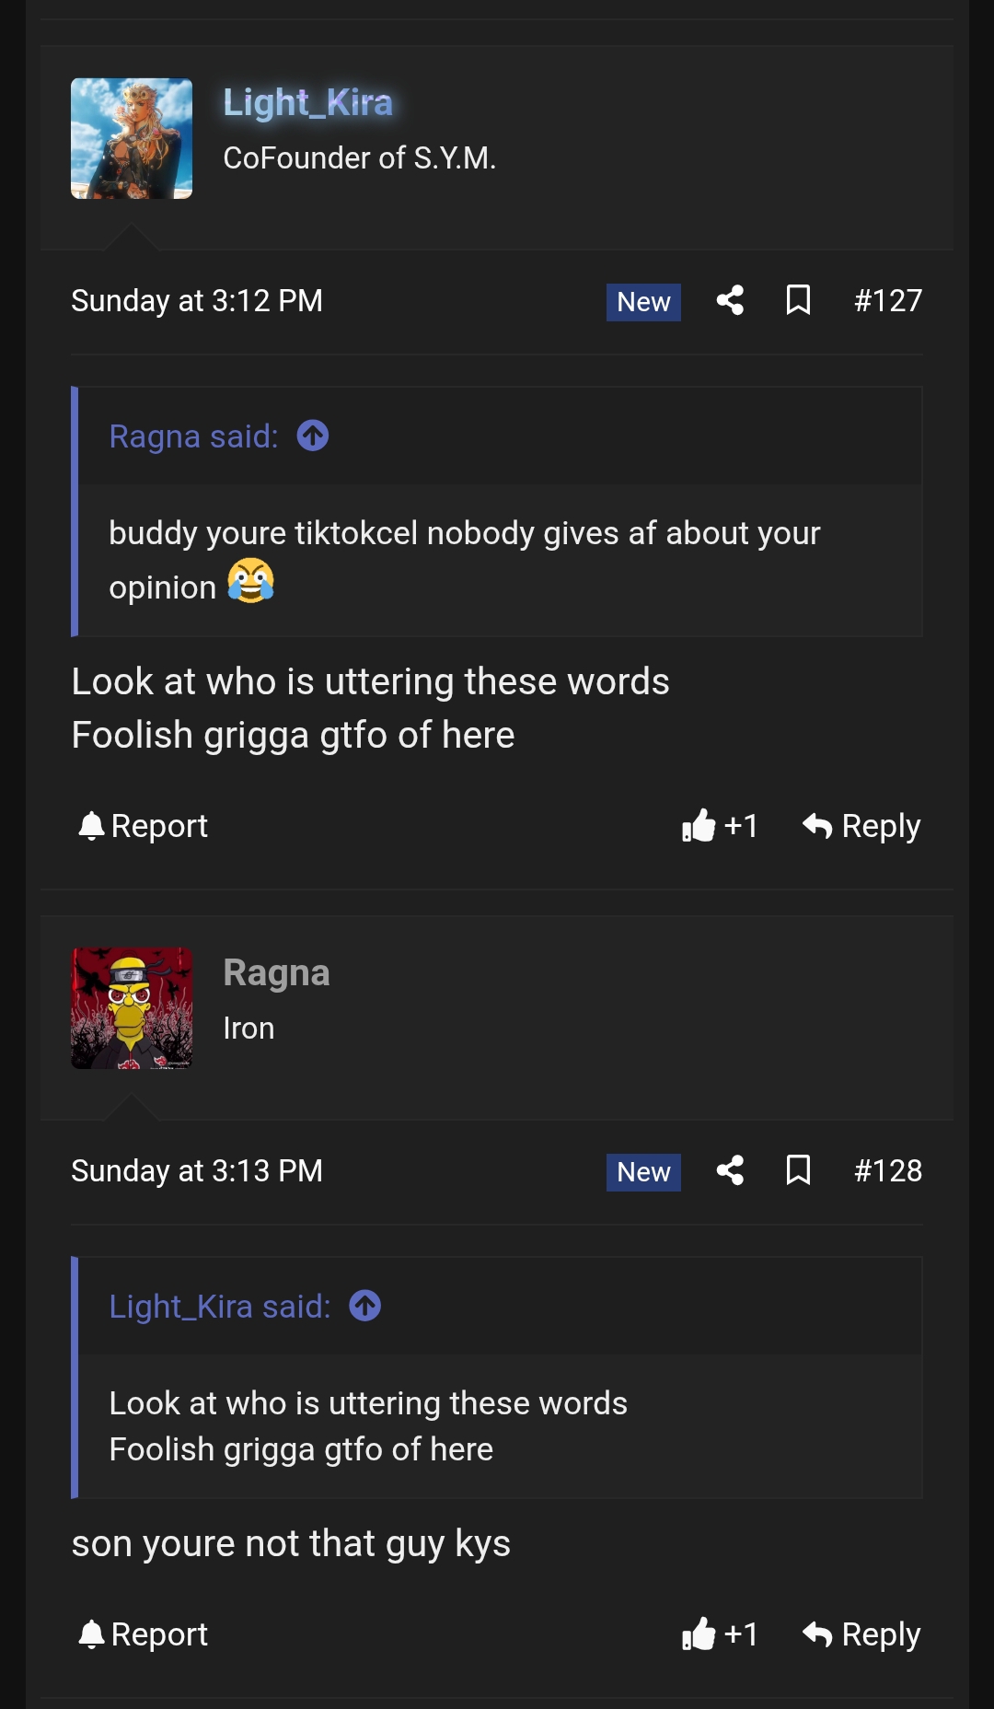This screenshot has height=1709, width=994.
Task: Open Ragna's avatar image
Action: point(132,1009)
